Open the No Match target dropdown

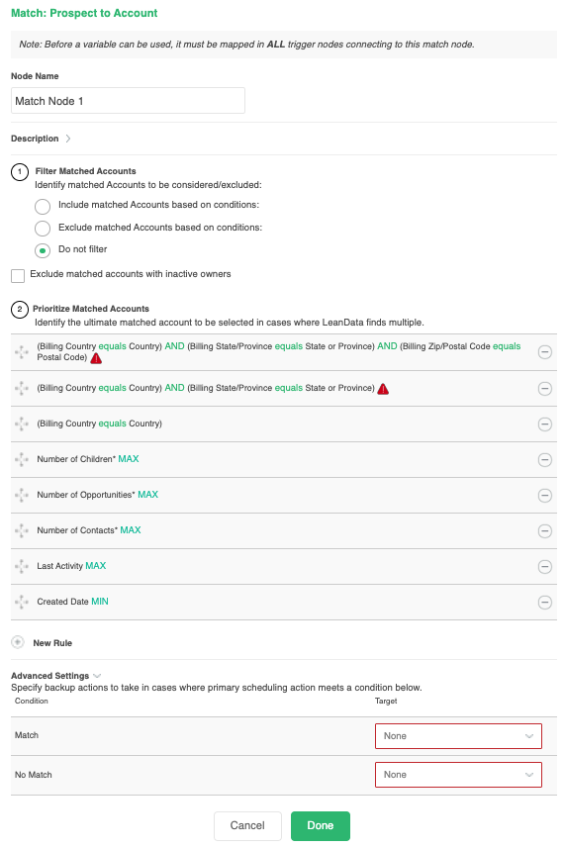point(458,775)
